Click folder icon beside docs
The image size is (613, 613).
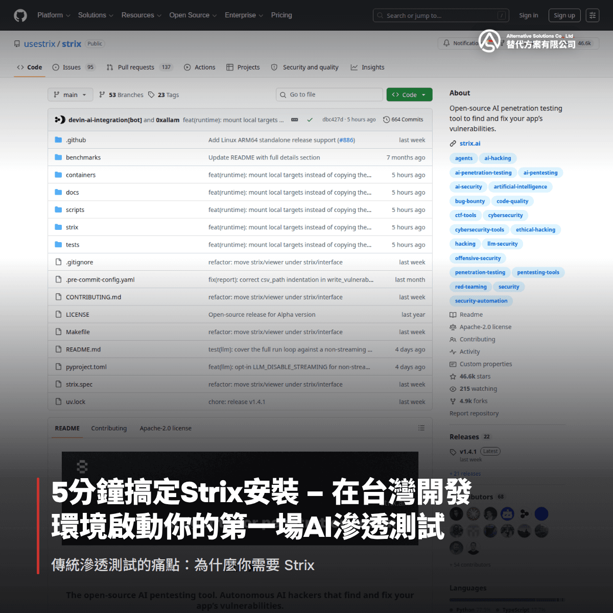pos(58,192)
